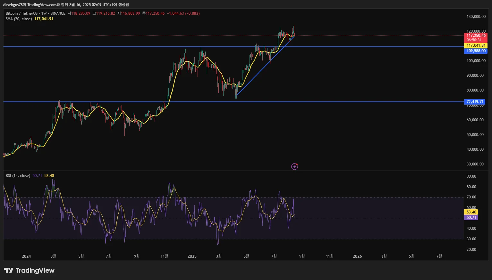
Task: Click the 30,000.00 price axis label
Action: coord(475,164)
